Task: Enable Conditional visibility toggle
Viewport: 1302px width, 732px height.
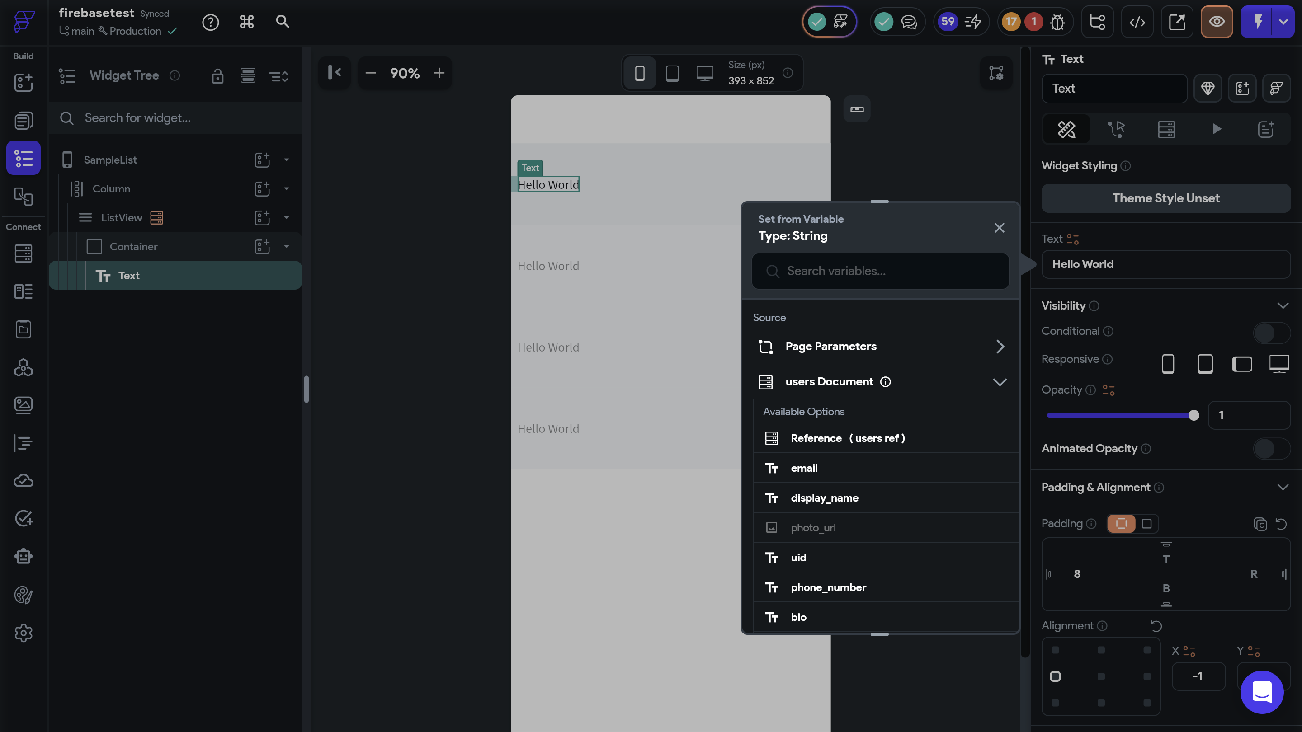Action: 1271,332
